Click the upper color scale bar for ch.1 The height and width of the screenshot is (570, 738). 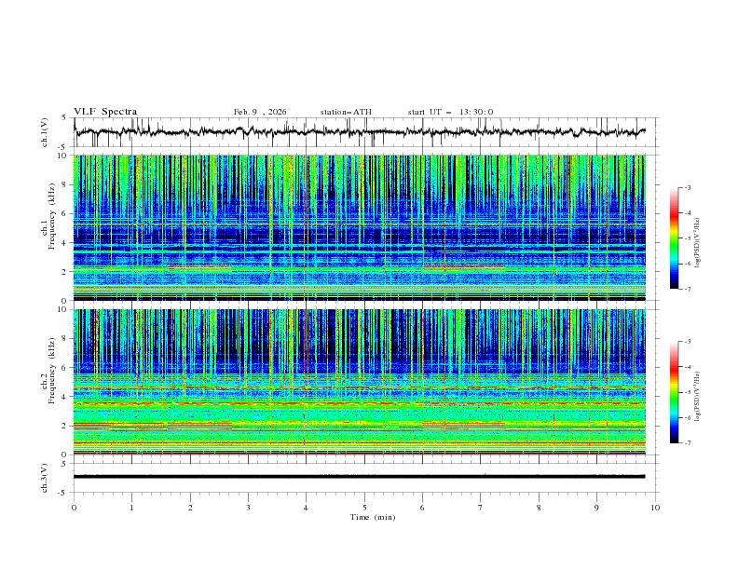pos(674,238)
